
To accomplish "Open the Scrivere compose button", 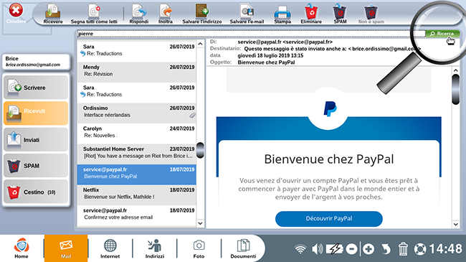I will (36, 88).
